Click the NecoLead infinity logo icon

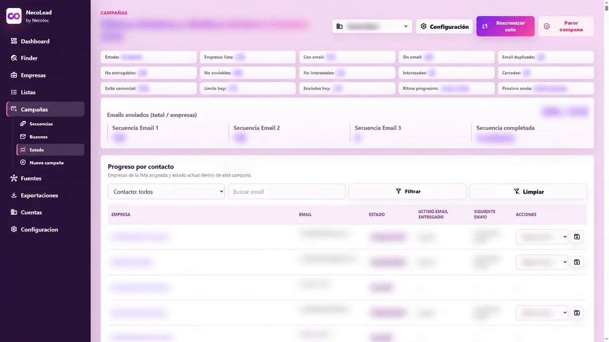14,16
